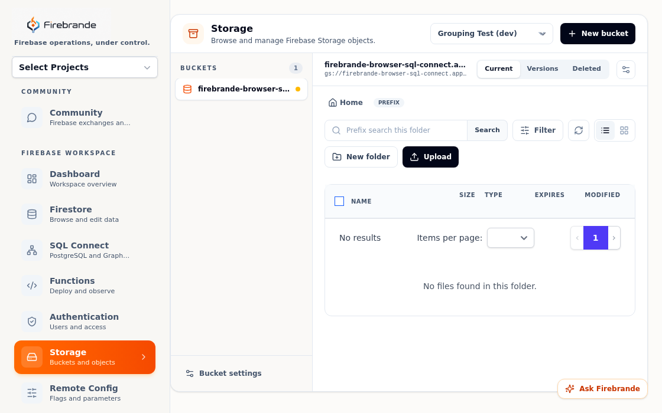Click the Search button
Viewport: 662px width, 413px height.
[x=487, y=130]
